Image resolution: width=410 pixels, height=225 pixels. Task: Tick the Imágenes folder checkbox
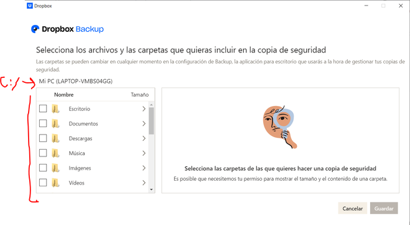[43, 168]
